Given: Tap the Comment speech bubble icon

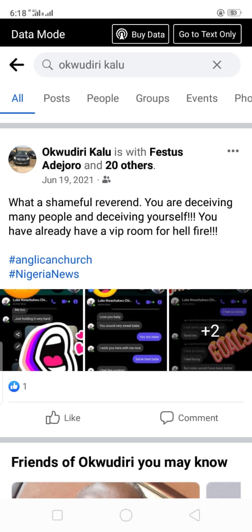Looking at the screenshot, I should click(x=167, y=418).
